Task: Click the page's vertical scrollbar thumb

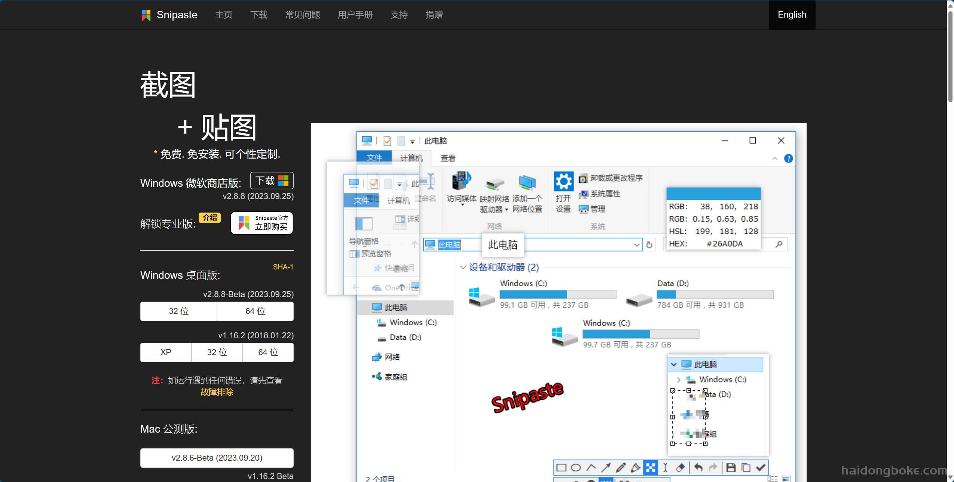Action: [x=950, y=56]
